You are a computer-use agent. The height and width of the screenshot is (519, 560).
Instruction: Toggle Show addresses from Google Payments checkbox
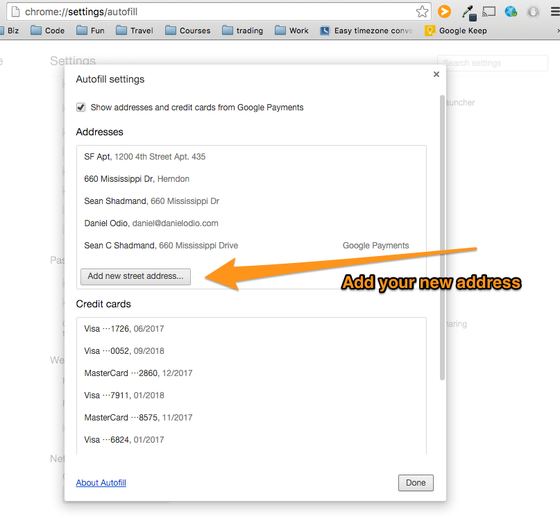81,108
